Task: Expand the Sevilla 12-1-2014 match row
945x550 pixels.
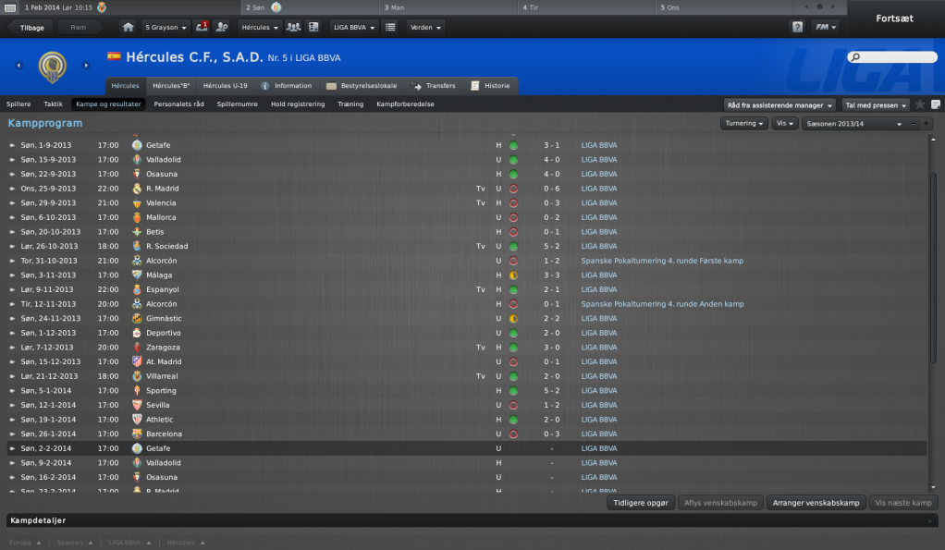Action: pos(11,406)
